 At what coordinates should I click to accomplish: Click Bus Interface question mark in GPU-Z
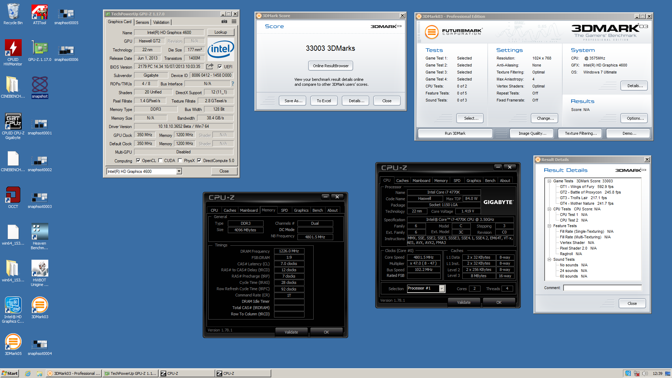[x=232, y=84]
